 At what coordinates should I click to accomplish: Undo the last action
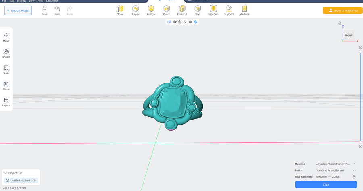(57, 10)
